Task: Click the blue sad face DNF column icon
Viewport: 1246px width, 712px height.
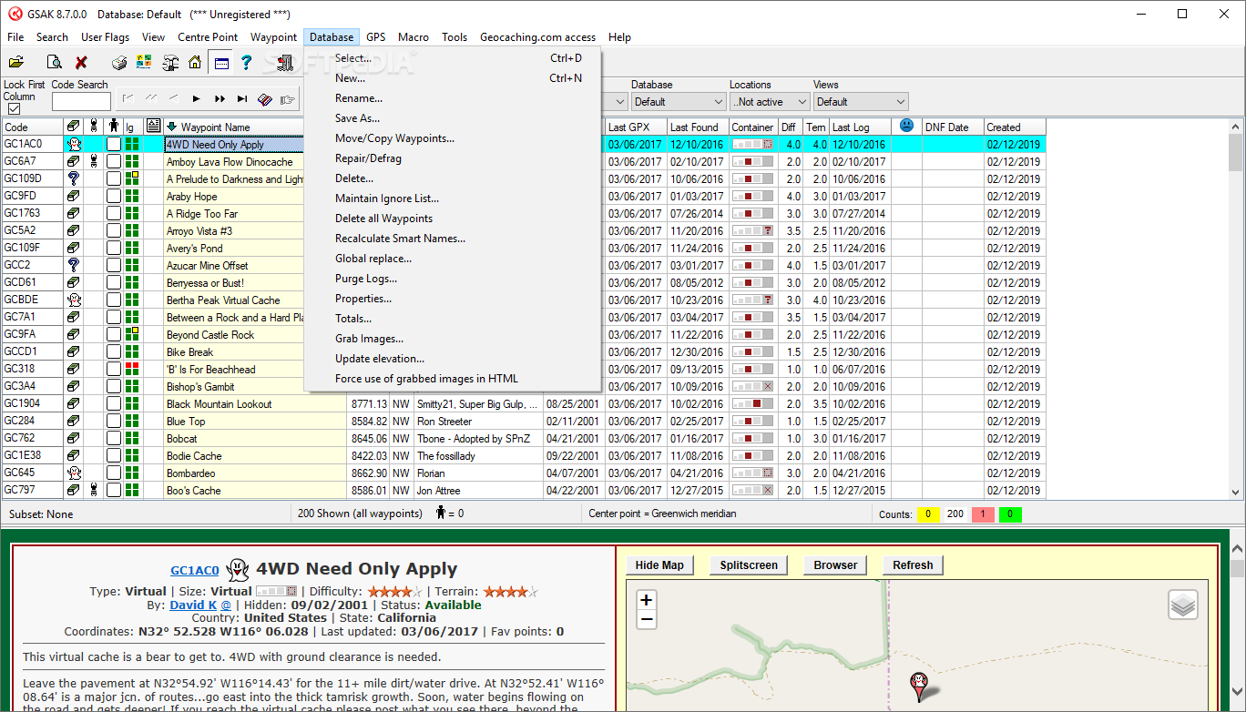Action: click(x=906, y=126)
